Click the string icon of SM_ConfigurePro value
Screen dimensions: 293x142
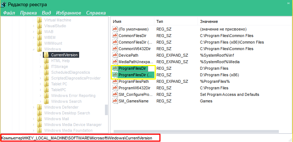click(x=115, y=94)
